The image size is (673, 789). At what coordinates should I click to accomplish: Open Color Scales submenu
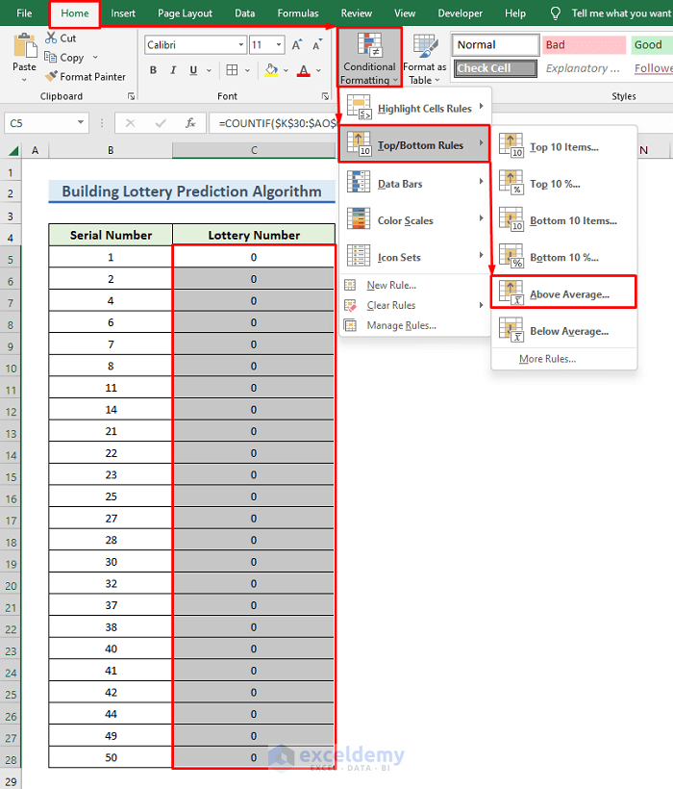point(414,220)
